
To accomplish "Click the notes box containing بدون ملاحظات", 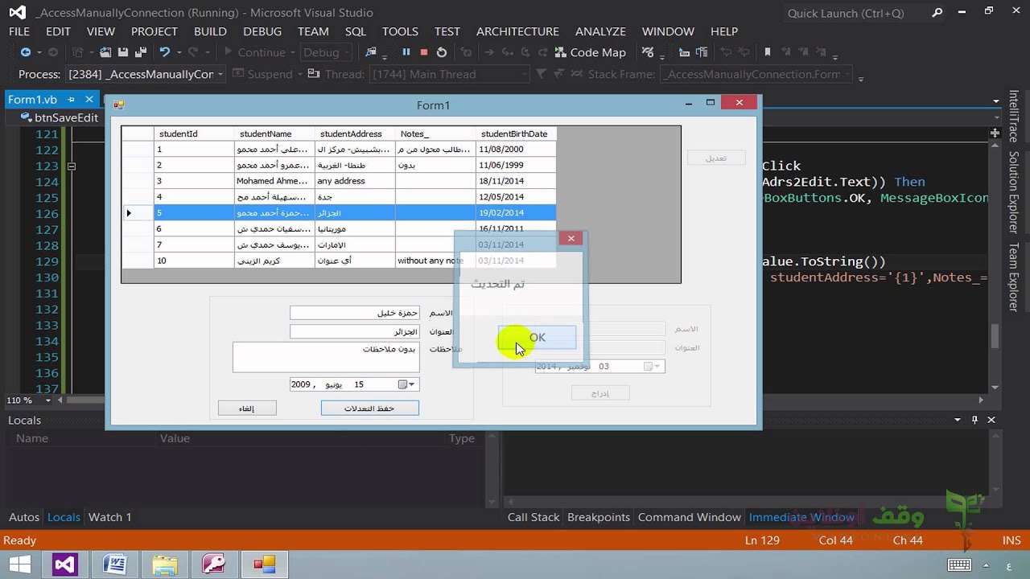I will pos(326,357).
